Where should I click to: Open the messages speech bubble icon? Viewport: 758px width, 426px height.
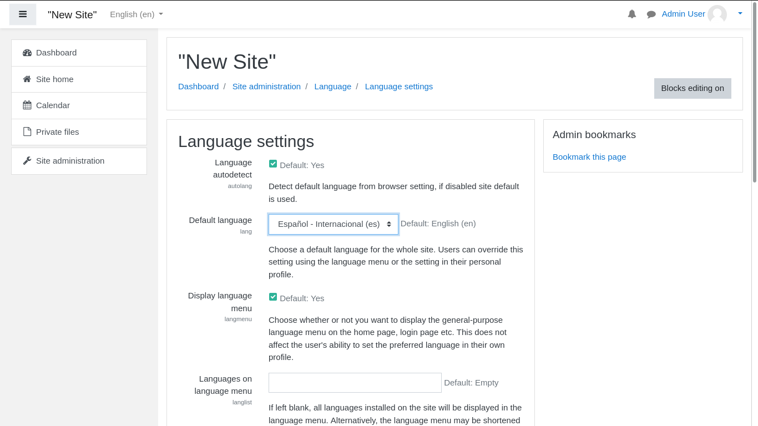pyautogui.click(x=651, y=14)
